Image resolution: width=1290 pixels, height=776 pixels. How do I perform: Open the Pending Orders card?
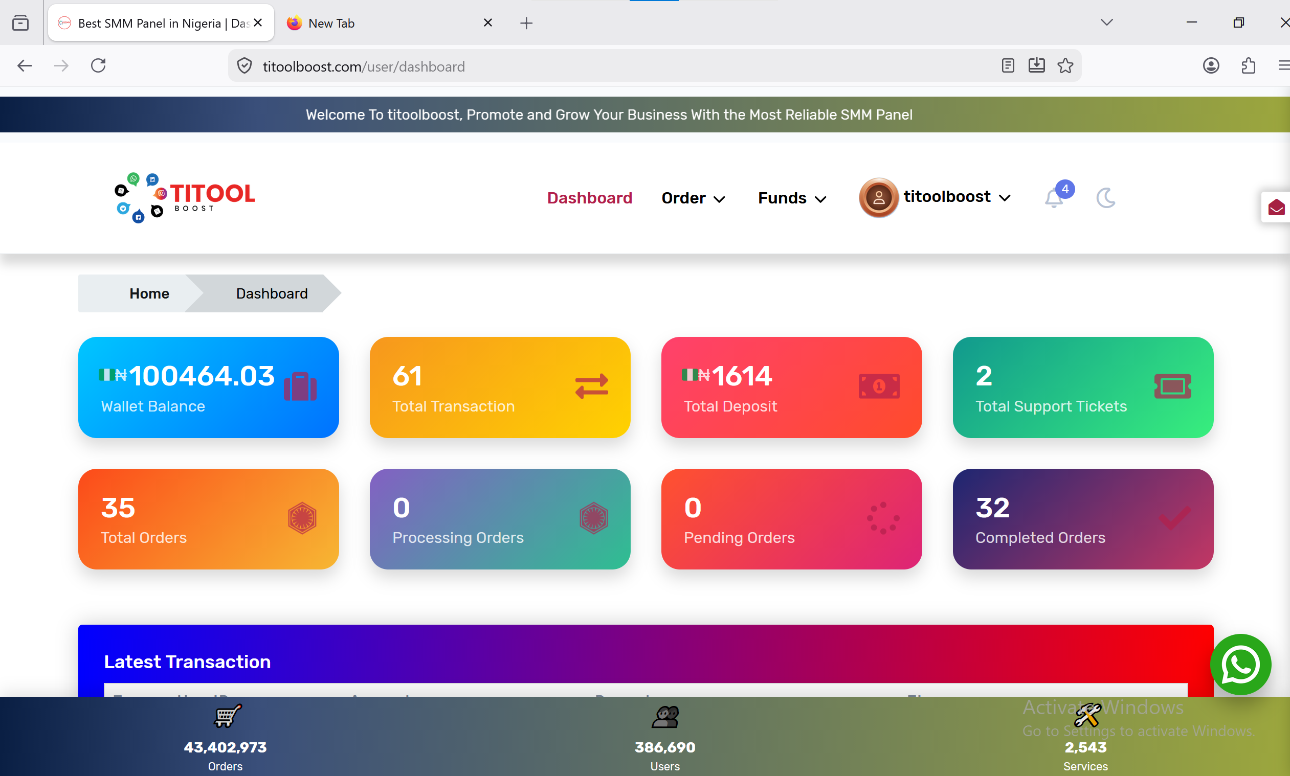(x=791, y=519)
